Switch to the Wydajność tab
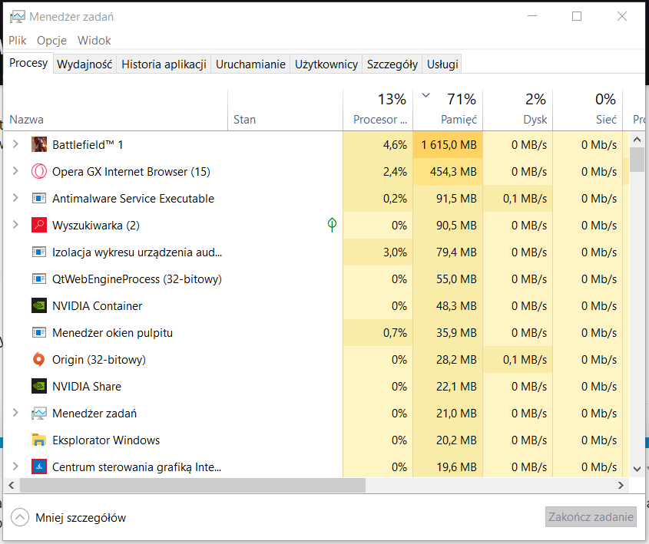 point(85,64)
